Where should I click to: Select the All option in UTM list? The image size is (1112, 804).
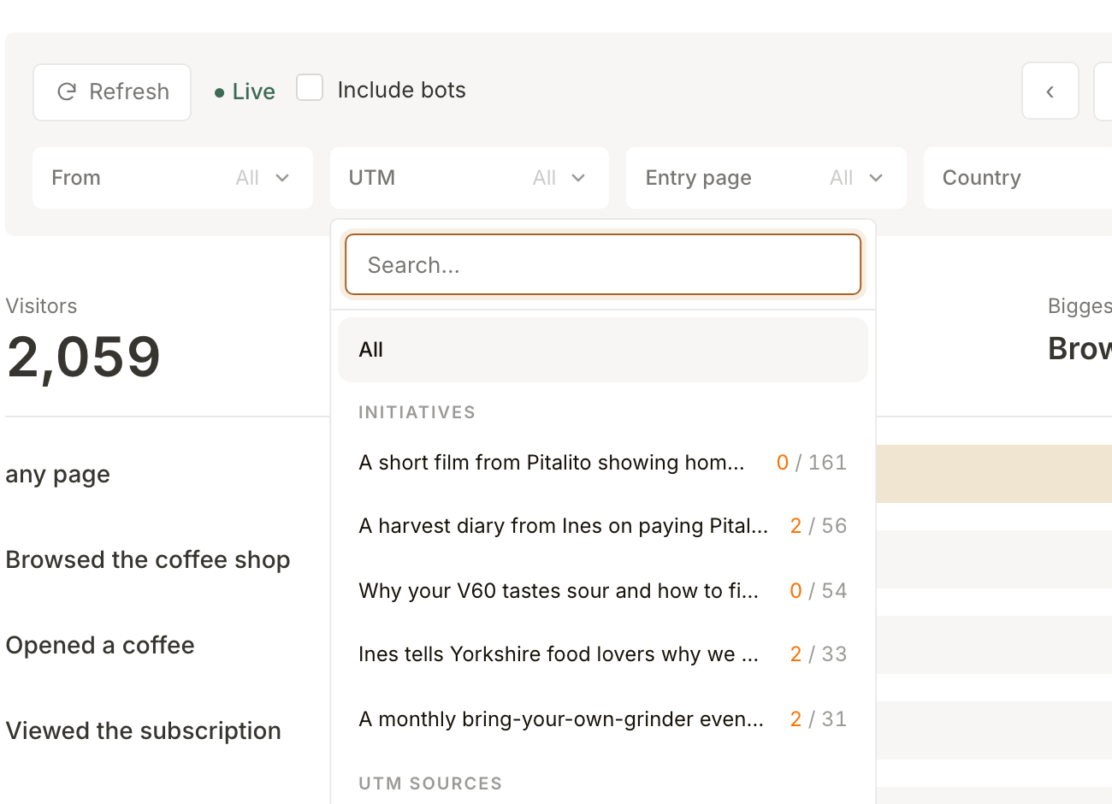pyautogui.click(x=603, y=350)
